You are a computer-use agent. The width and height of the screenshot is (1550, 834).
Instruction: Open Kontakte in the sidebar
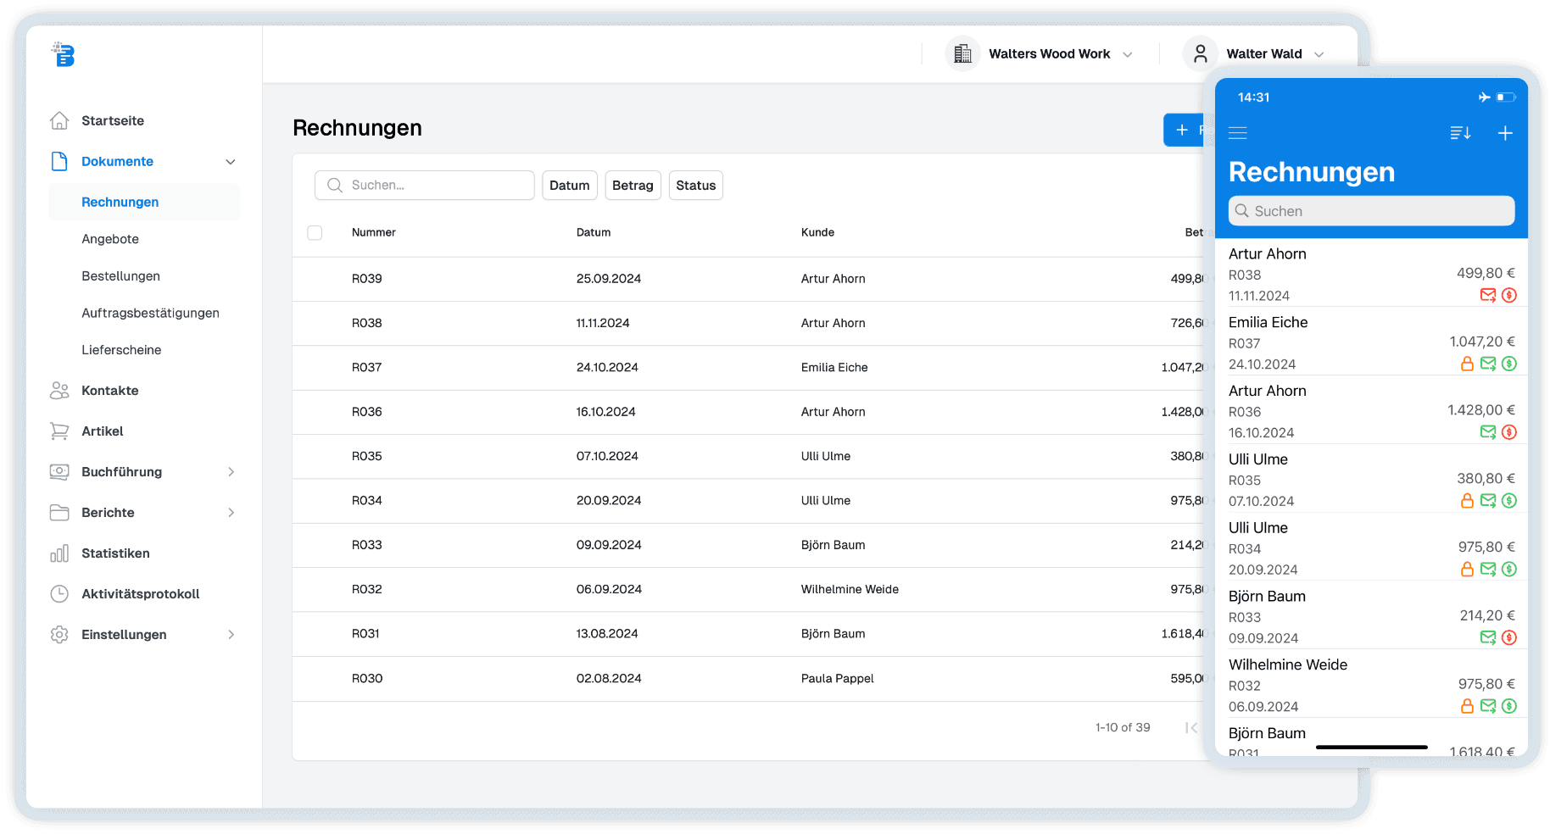point(110,390)
